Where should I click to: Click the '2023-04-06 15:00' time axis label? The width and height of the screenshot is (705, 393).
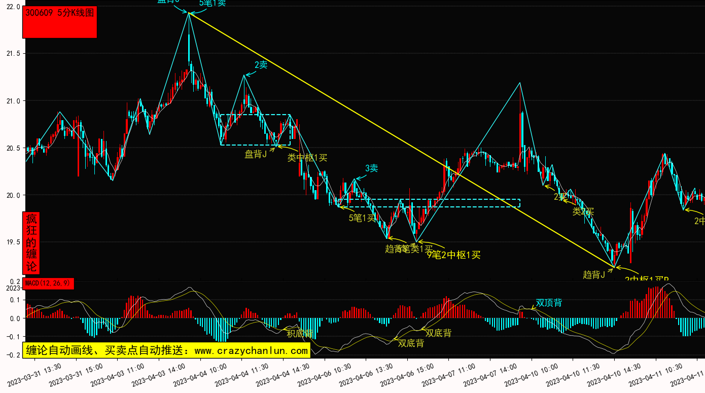click(407, 374)
